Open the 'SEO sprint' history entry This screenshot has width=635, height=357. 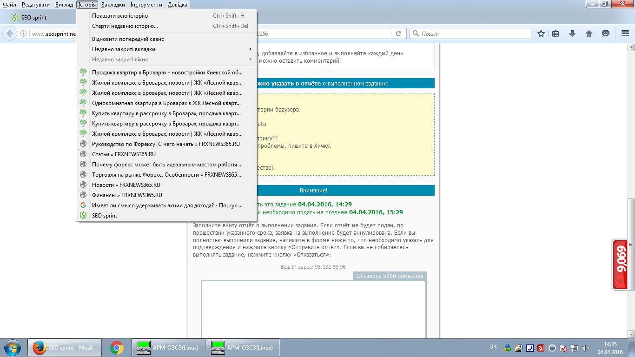tap(167, 216)
